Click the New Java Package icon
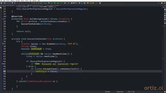This screenshot has height=93, width=166. (x=65, y=3)
